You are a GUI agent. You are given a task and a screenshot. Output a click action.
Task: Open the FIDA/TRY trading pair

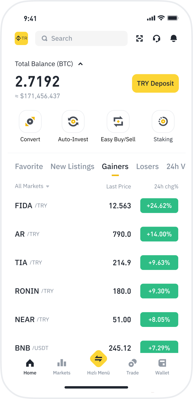click(31, 205)
